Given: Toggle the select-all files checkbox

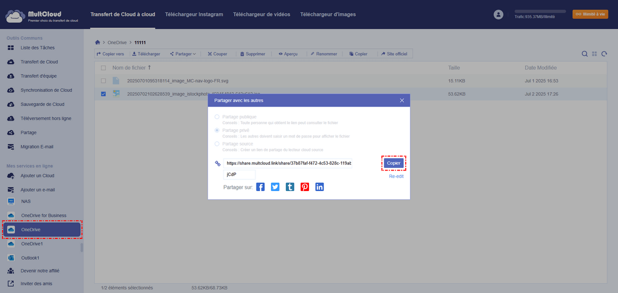Looking at the screenshot, I should (104, 68).
